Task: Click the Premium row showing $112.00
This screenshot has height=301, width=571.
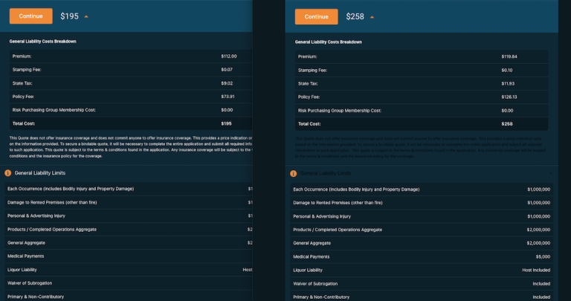Action: (x=126, y=56)
